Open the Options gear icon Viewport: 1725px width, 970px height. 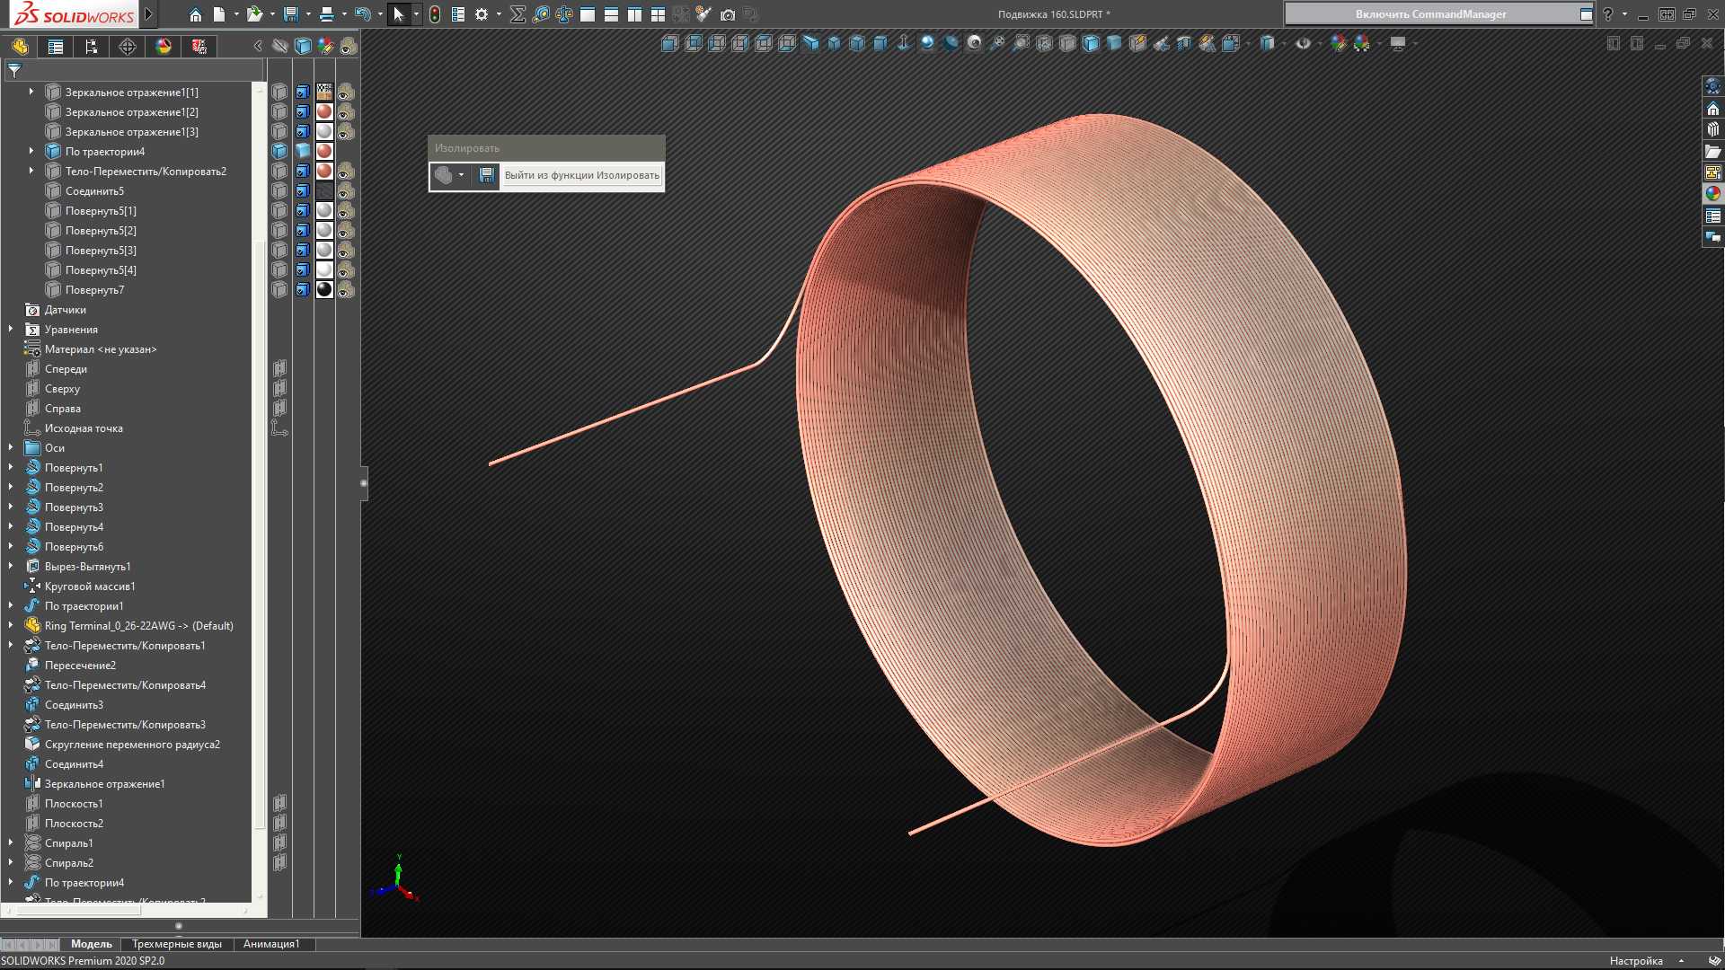(482, 14)
